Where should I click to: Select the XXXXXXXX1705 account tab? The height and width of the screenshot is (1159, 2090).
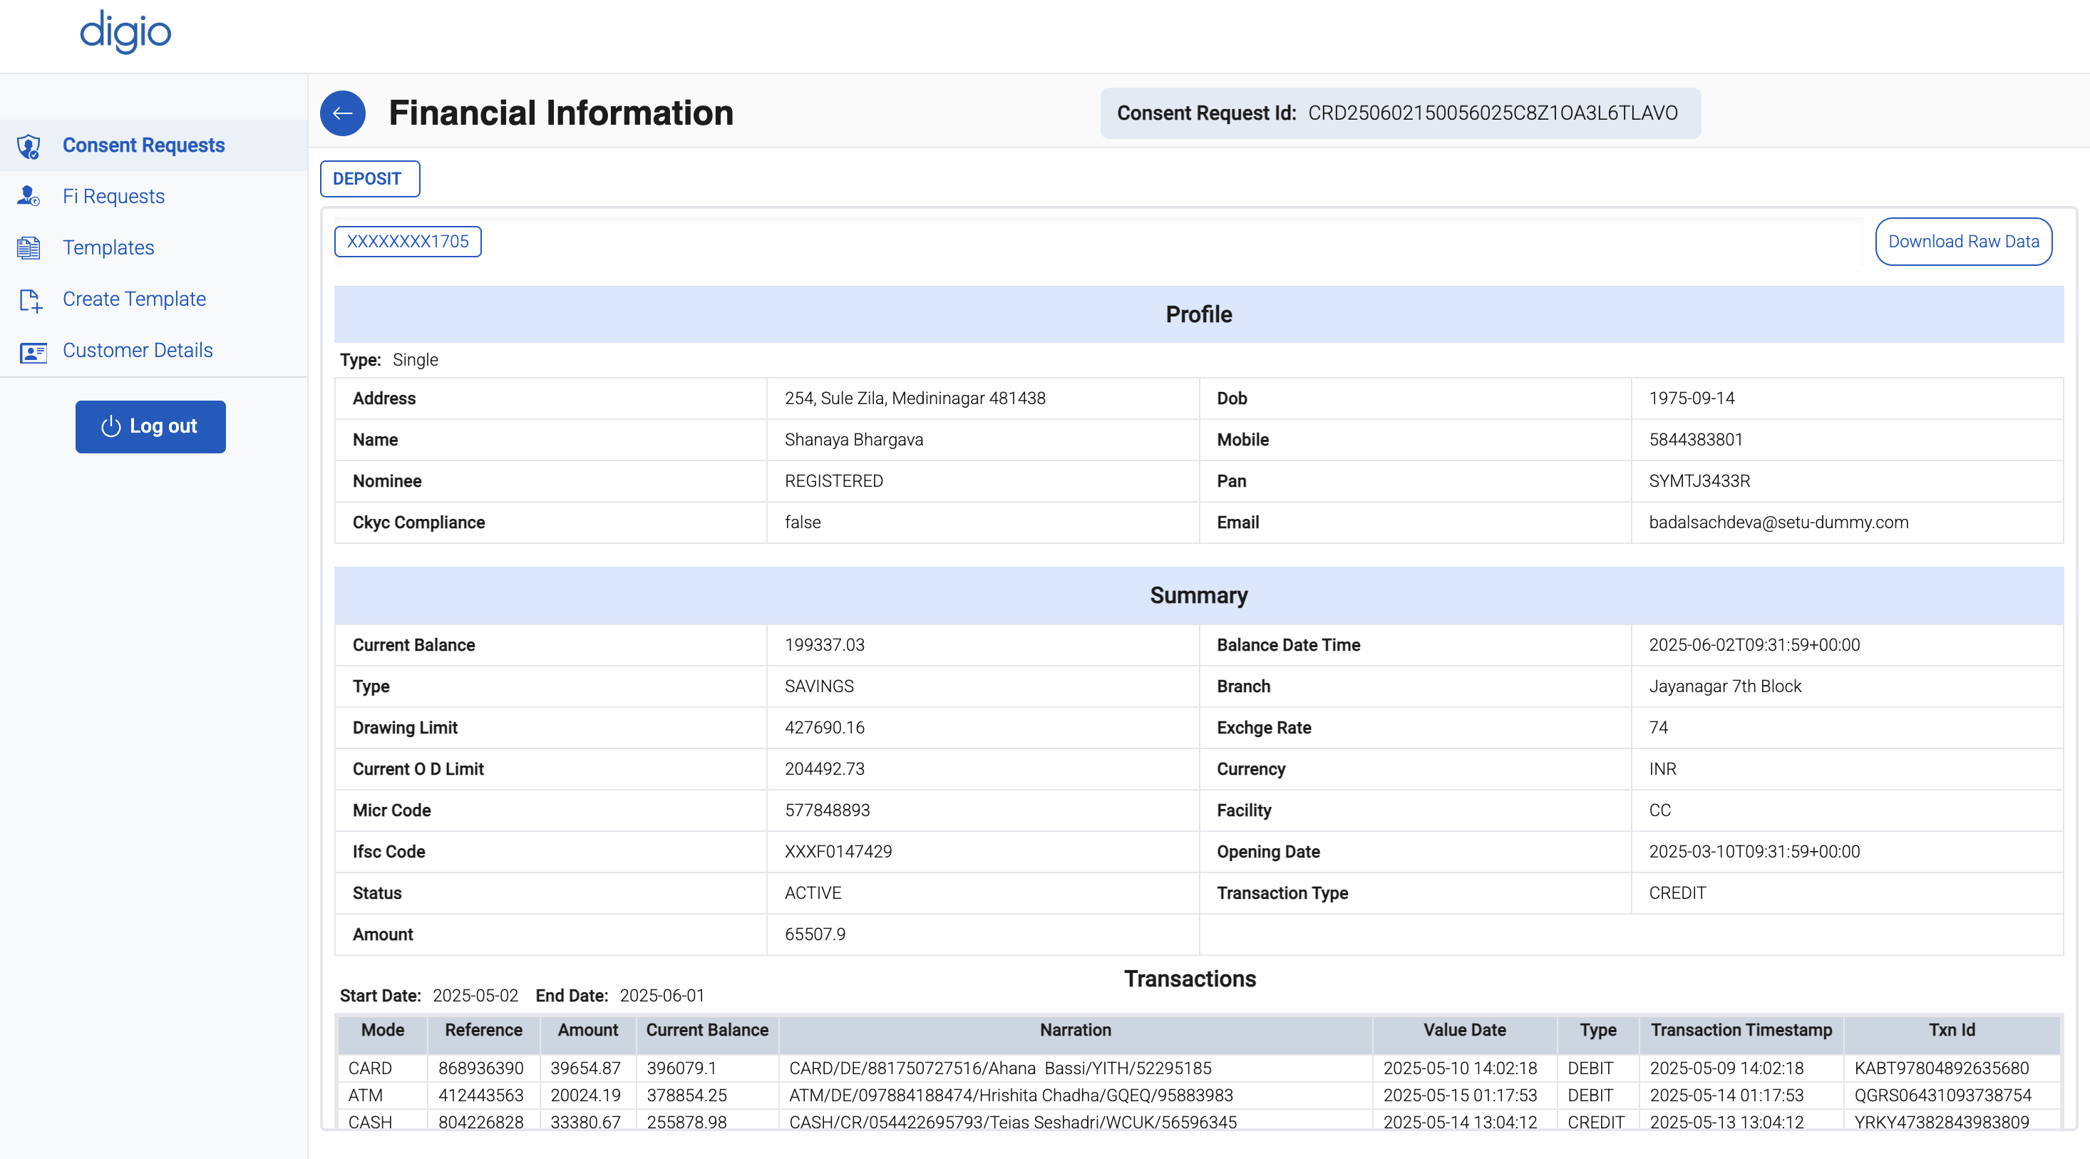pyautogui.click(x=407, y=241)
